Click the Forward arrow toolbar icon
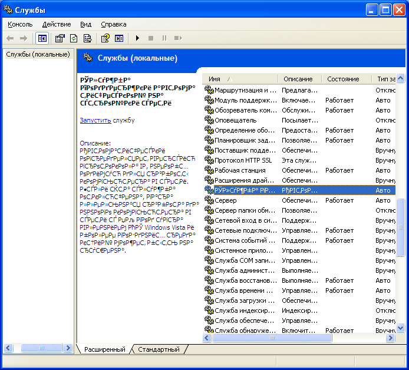This screenshot has width=409, height=370. (x=24, y=38)
